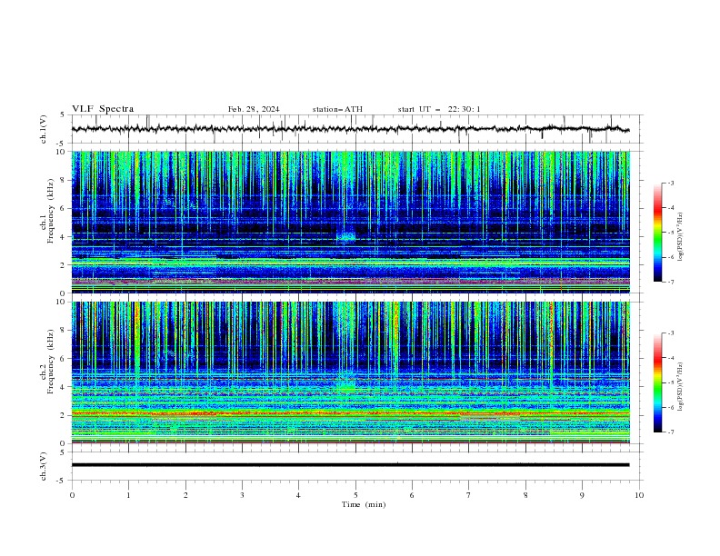Click the ch.3 flat voltage trace
The image size is (720, 556).
(x=350, y=465)
